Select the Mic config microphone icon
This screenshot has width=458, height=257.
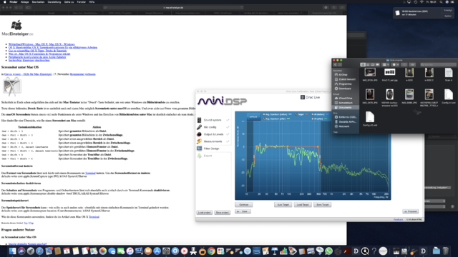[x=199, y=127]
